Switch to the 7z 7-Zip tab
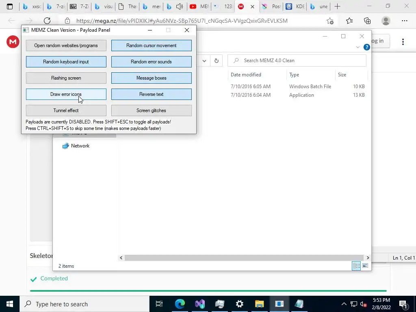The width and height of the screenshot is (416, 312). (x=79, y=6)
